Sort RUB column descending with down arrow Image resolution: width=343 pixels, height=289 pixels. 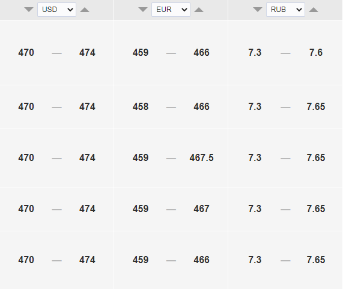click(258, 10)
